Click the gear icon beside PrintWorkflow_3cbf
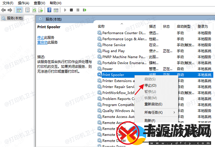Image resolution: width=215 pixels, height=147 pixels. click(x=99, y=93)
